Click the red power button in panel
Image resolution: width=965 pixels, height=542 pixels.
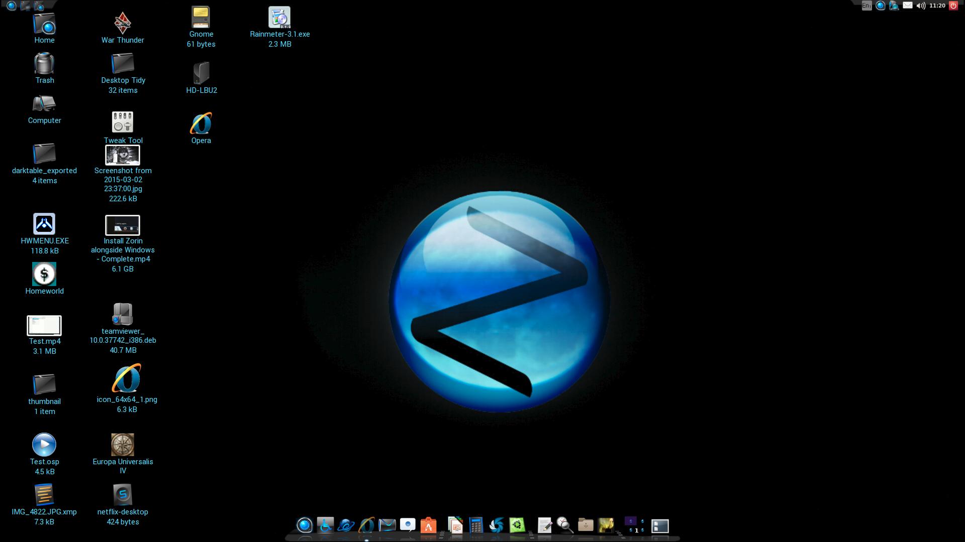tap(953, 6)
